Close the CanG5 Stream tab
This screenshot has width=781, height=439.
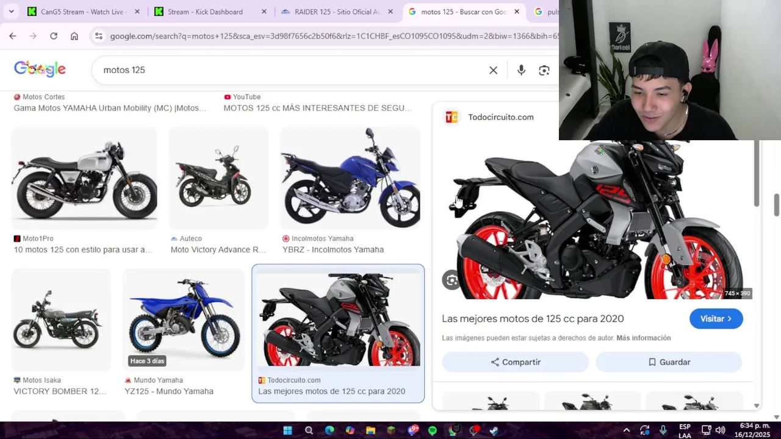click(137, 12)
